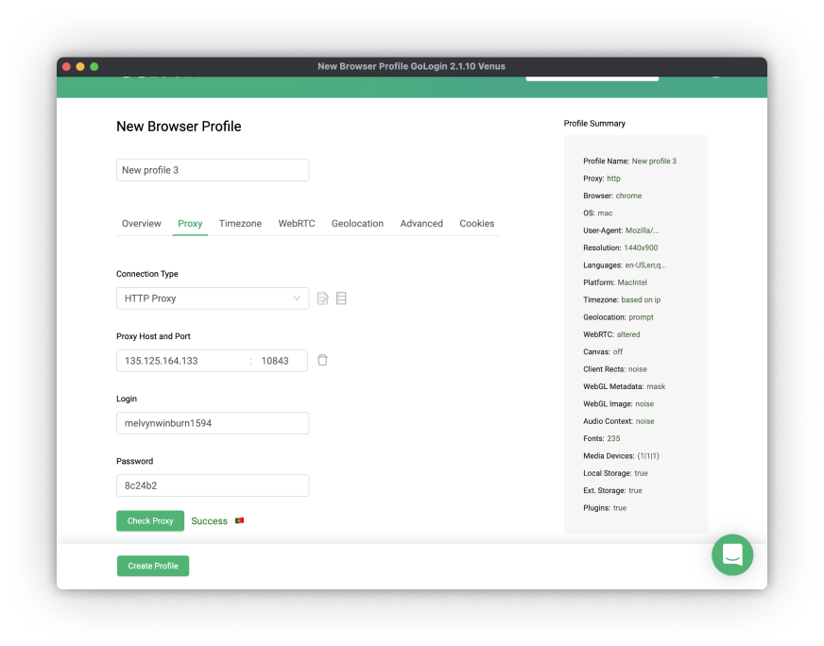Open the Timezone tab
The width and height of the screenshot is (824, 646).
[x=240, y=223]
